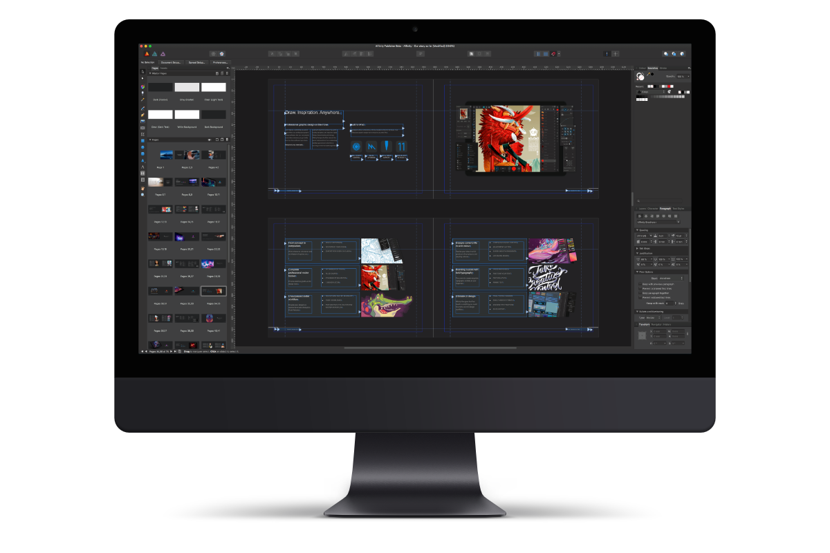The image size is (830, 553).
Task: Select the Frame Text tool
Action: click(142, 173)
